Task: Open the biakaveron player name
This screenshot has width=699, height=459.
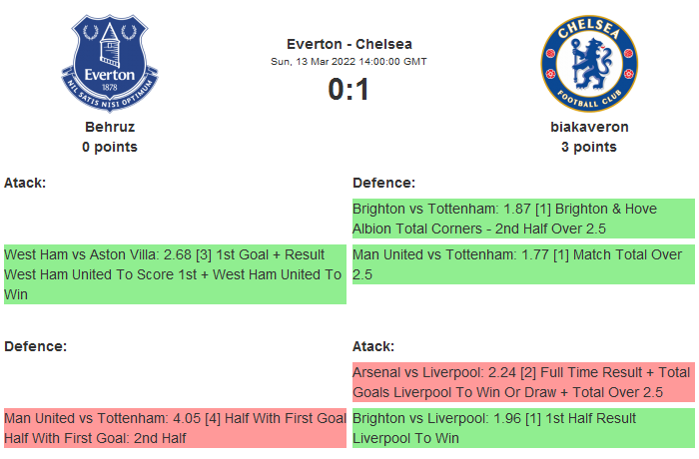Action: tap(589, 127)
